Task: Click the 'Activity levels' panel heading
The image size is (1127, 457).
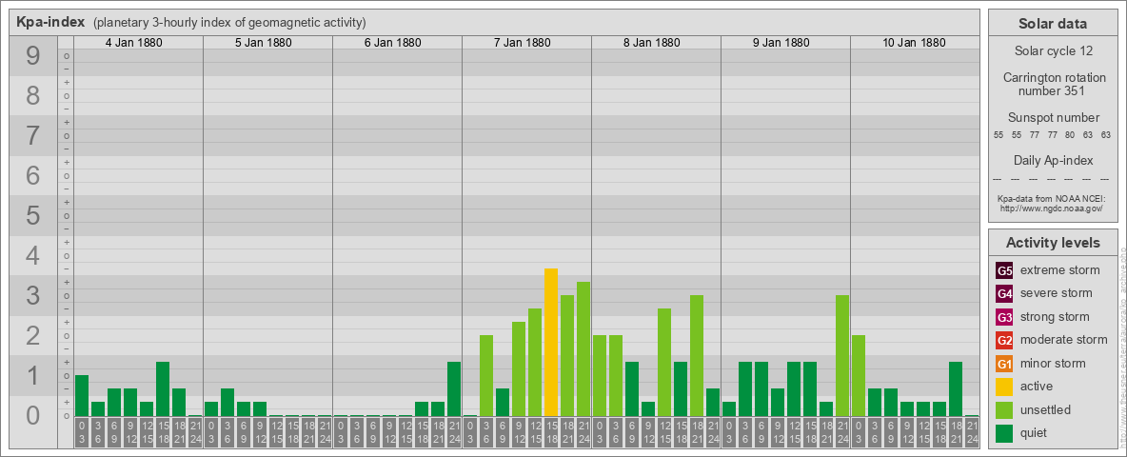Action: pos(1053,242)
